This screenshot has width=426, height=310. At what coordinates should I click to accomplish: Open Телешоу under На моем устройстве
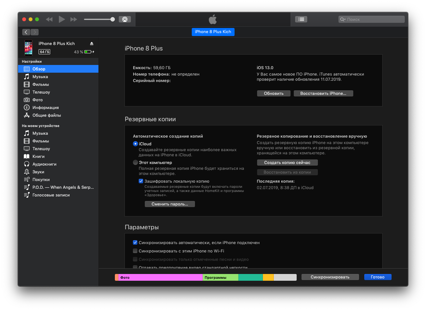coord(58,149)
